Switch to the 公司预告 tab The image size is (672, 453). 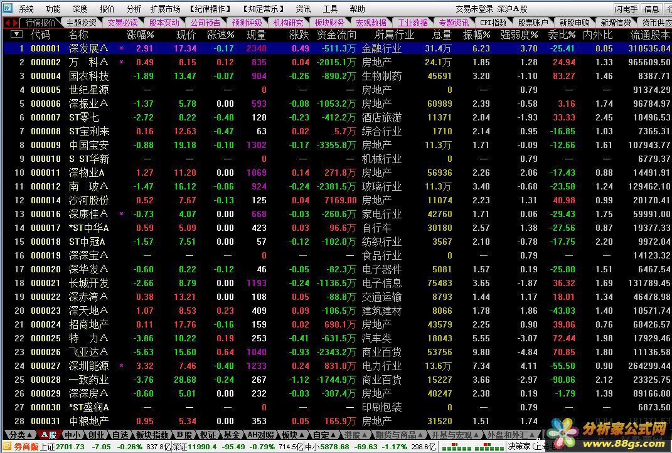point(206,23)
